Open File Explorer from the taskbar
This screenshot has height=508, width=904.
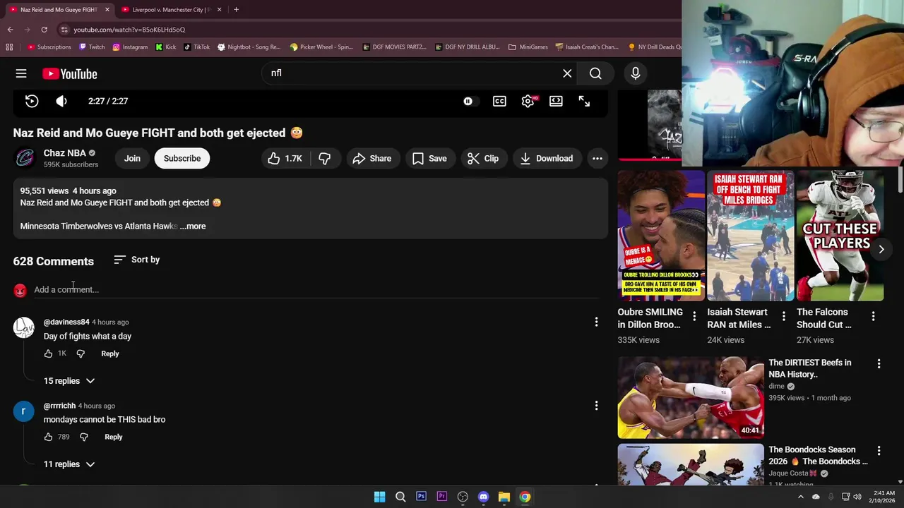coord(504,497)
